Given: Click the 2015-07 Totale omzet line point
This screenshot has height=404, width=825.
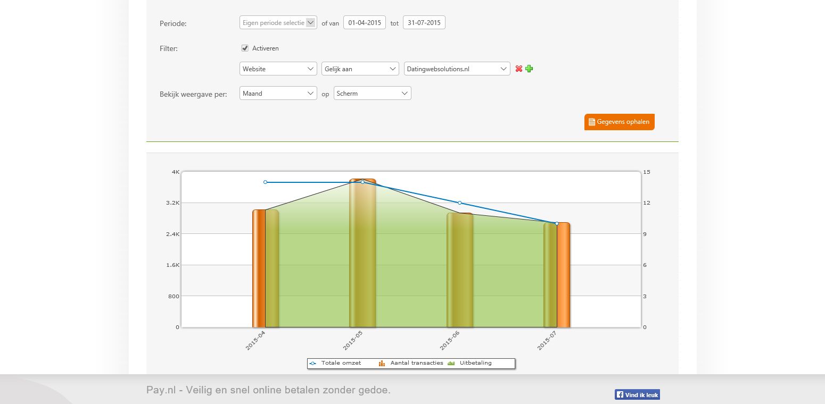Looking at the screenshot, I should tap(557, 223).
